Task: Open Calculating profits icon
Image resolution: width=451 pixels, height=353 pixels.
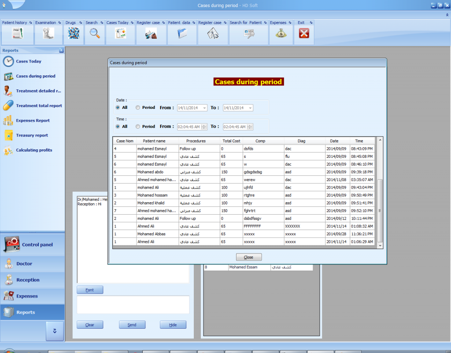Action: (x=8, y=150)
